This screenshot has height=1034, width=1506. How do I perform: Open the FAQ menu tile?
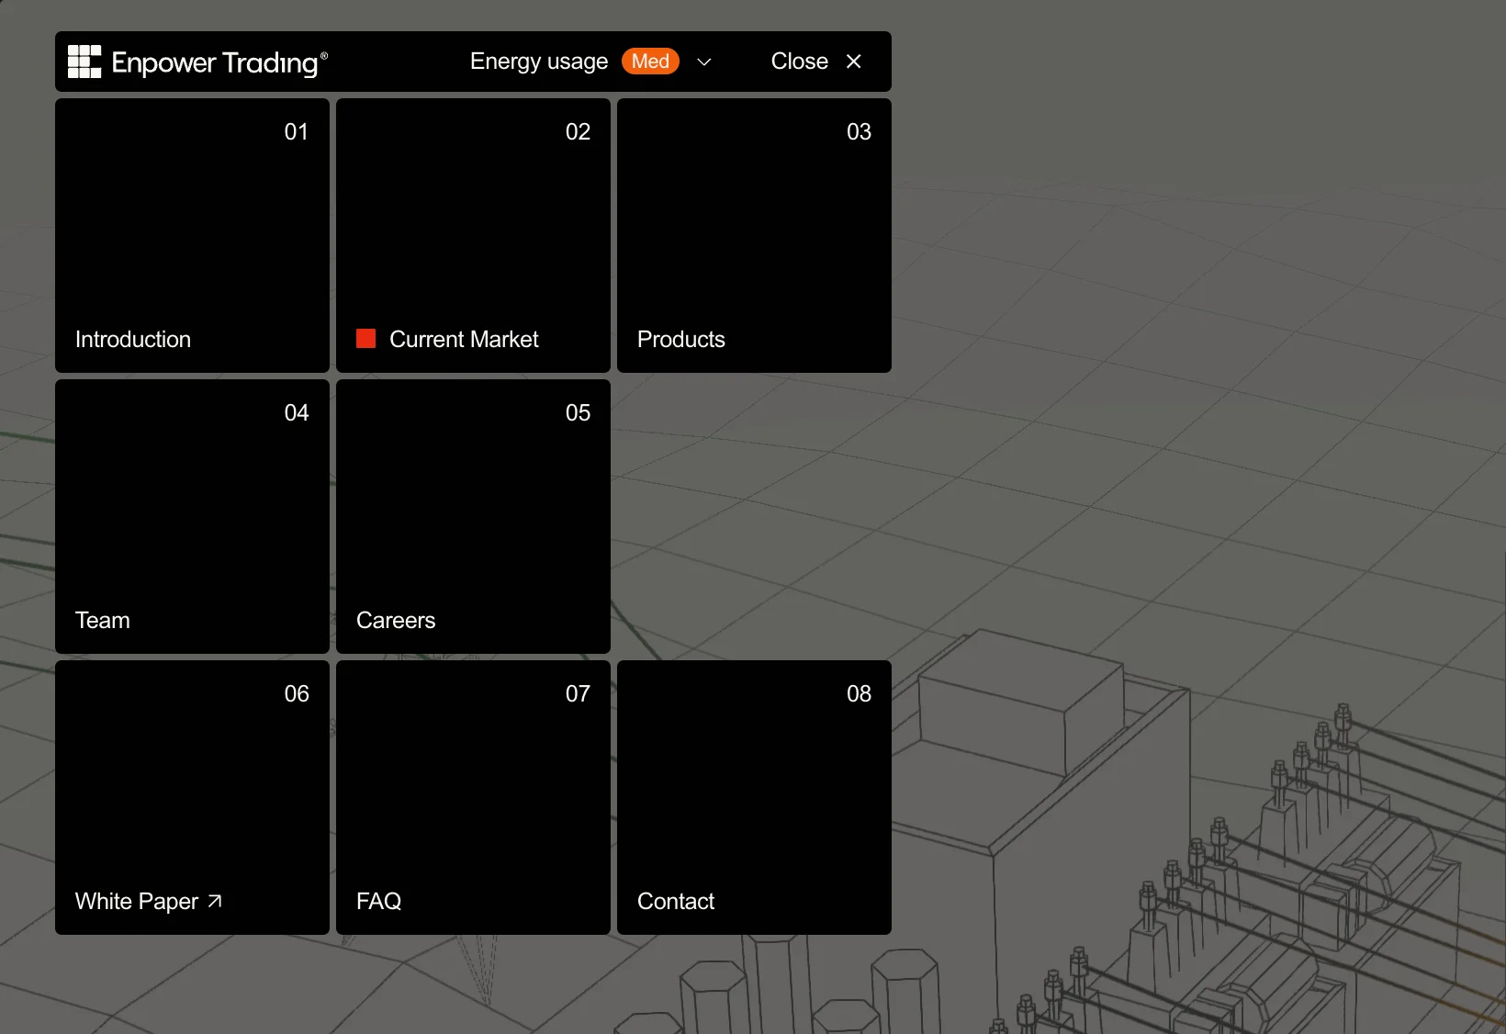473,797
